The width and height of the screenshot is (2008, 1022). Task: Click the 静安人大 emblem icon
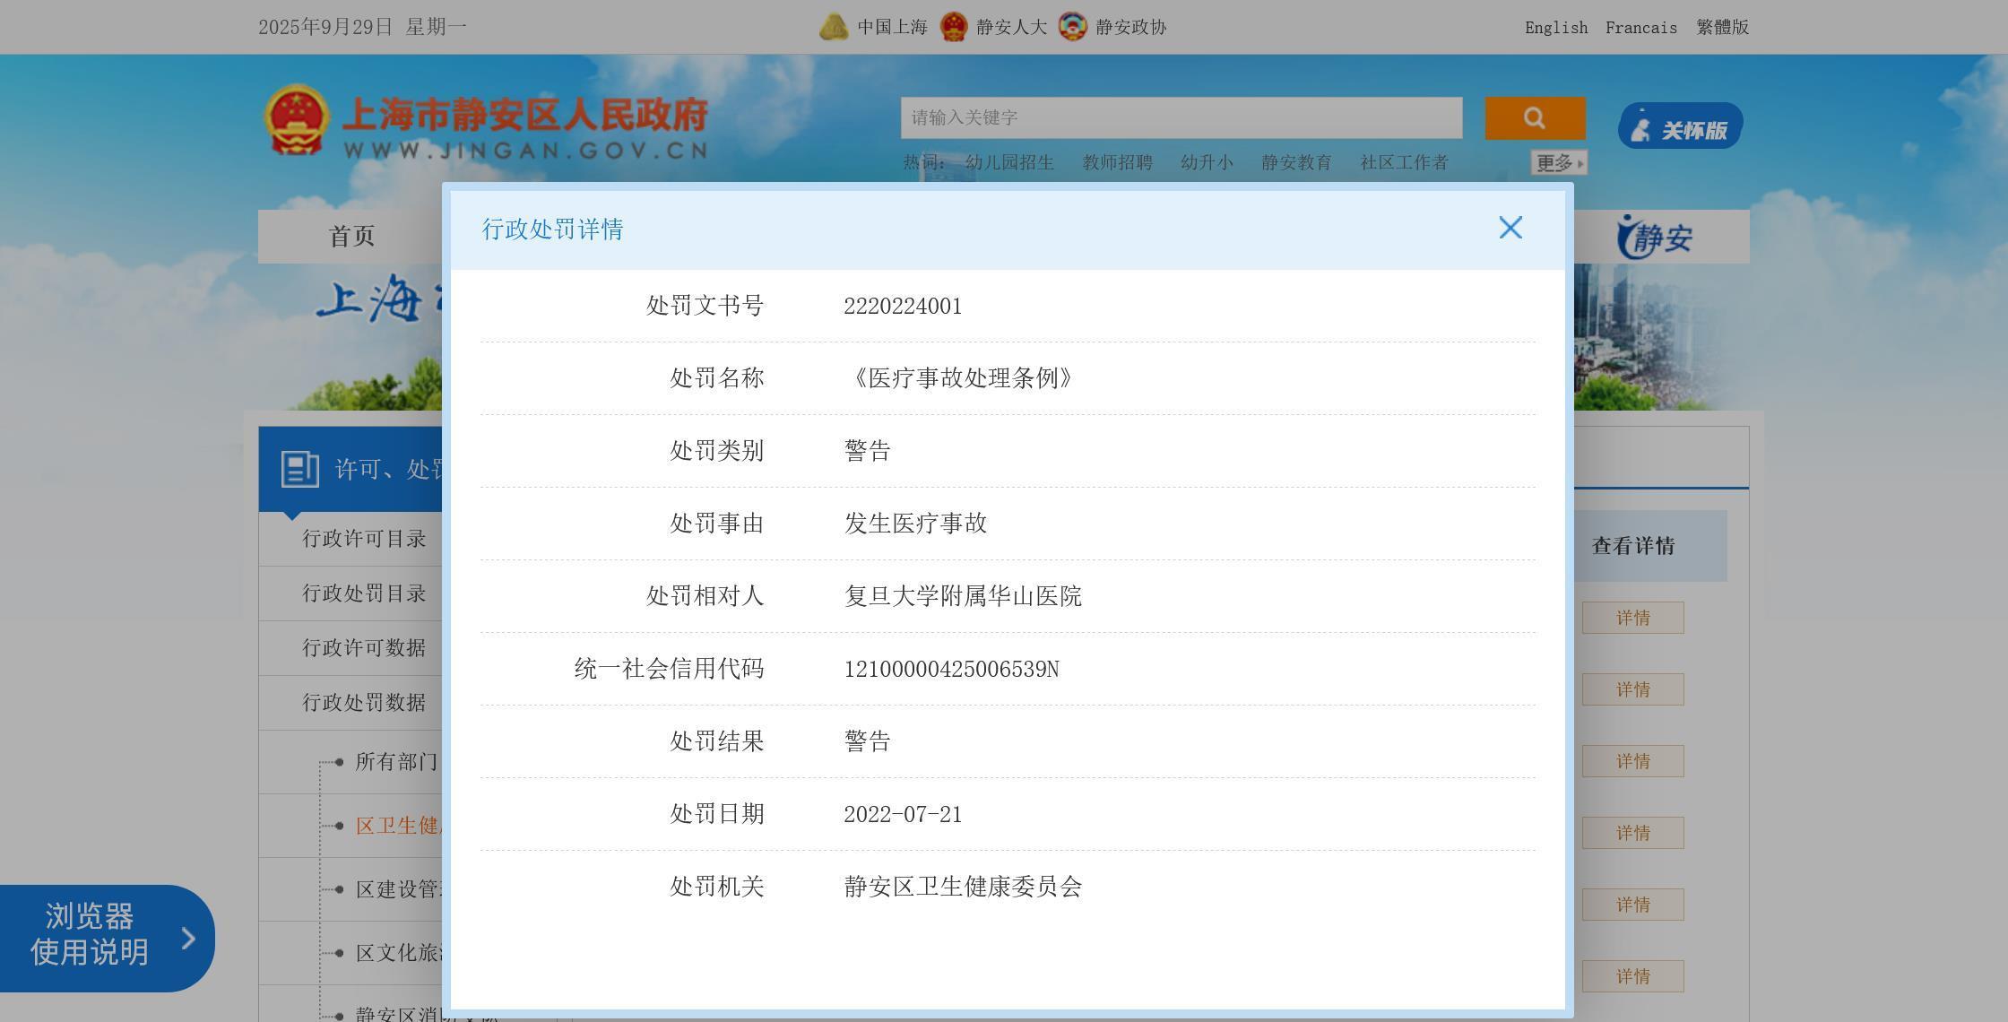954,27
